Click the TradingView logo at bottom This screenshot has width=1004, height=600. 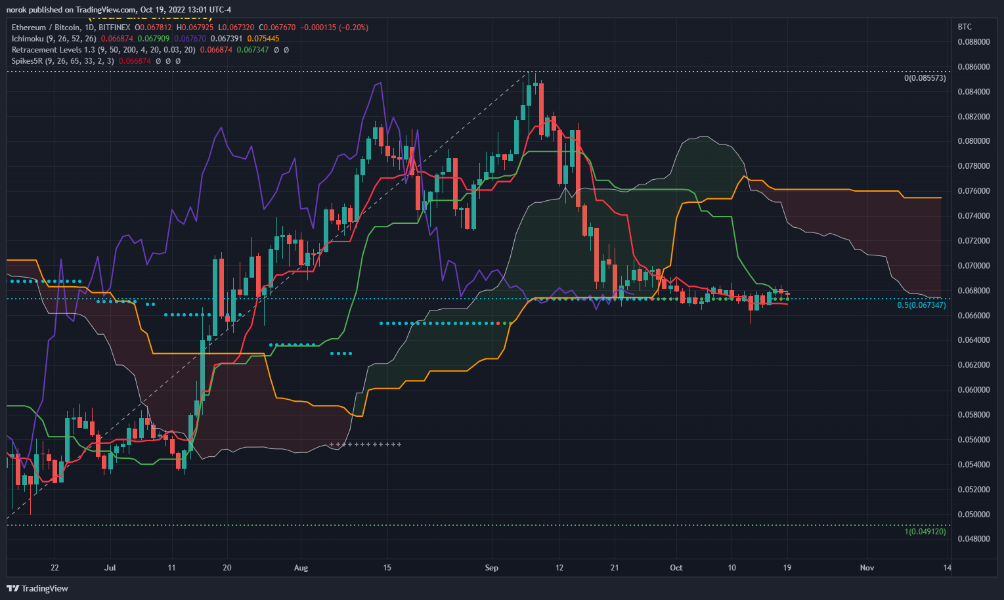(37, 588)
